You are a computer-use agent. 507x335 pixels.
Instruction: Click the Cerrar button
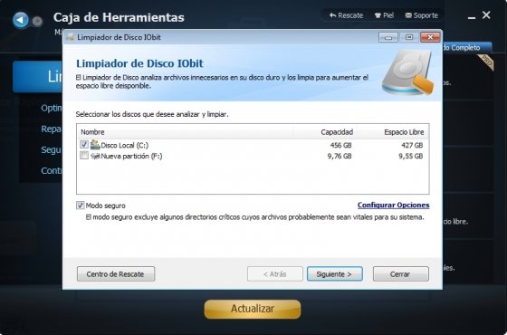[x=400, y=273]
